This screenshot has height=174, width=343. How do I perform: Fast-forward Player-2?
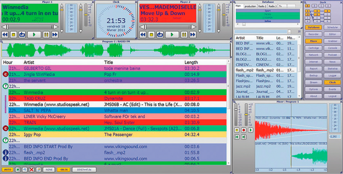click(x=193, y=34)
